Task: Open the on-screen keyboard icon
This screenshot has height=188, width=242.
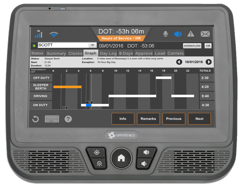Action: 52,119
